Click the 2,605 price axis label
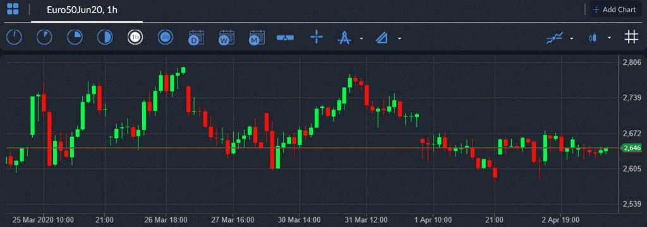Viewport: 647px width, 227px height. pos(631,169)
